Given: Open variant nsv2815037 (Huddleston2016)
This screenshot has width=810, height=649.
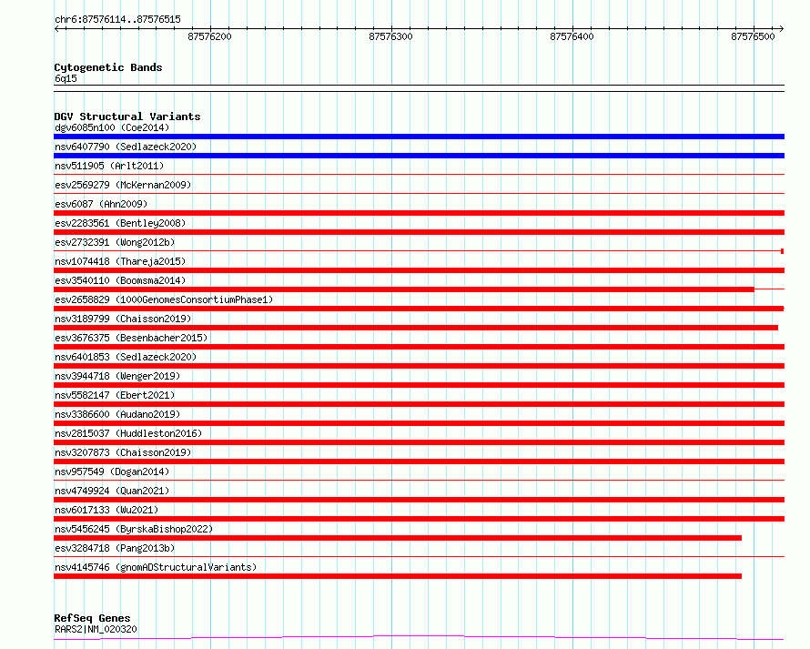Looking at the screenshot, I should click(x=128, y=433).
